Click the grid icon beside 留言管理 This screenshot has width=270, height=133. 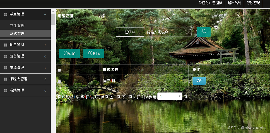pyautogui.click(x=5, y=56)
